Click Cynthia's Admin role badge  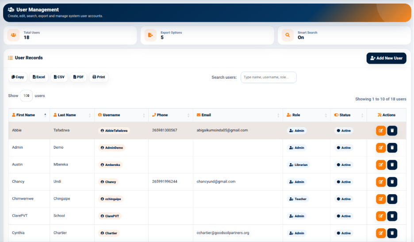pyautogui.click(x=296, y=233)
